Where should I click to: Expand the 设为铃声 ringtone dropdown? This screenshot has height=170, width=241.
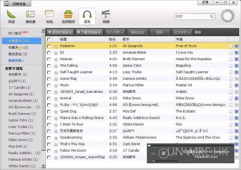click(x=182, y=32)
